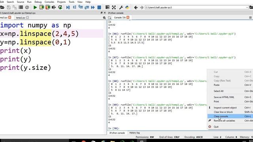Click the Open file folder icon

pos(2,7)
